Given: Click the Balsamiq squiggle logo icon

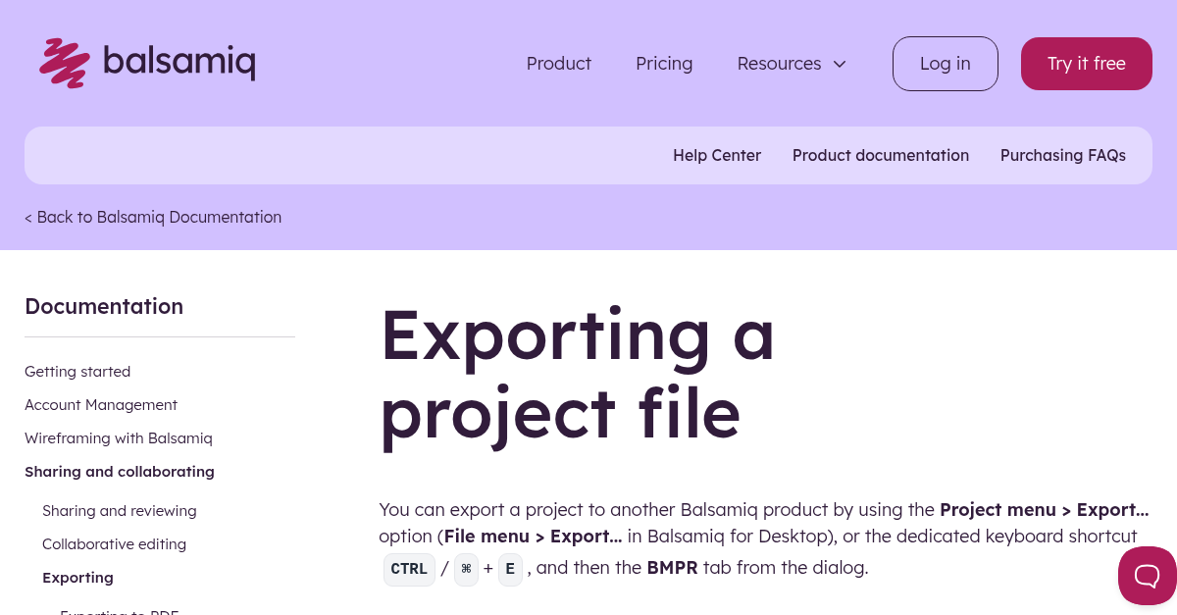Looking at the screenshot, I should (64, 63).
